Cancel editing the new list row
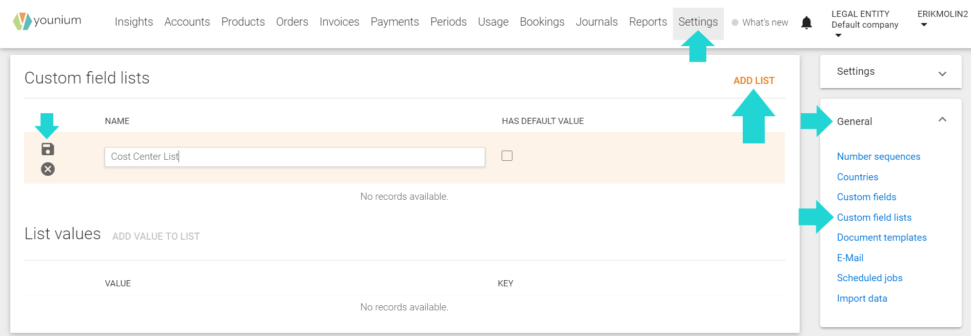The width and height of the screenshot is (971, 336). (x=48, y=169)
